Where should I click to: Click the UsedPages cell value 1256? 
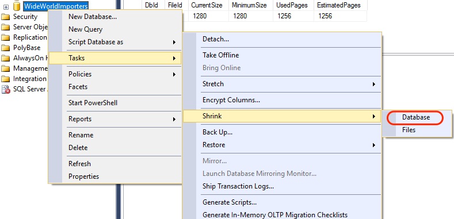(284, 16)
